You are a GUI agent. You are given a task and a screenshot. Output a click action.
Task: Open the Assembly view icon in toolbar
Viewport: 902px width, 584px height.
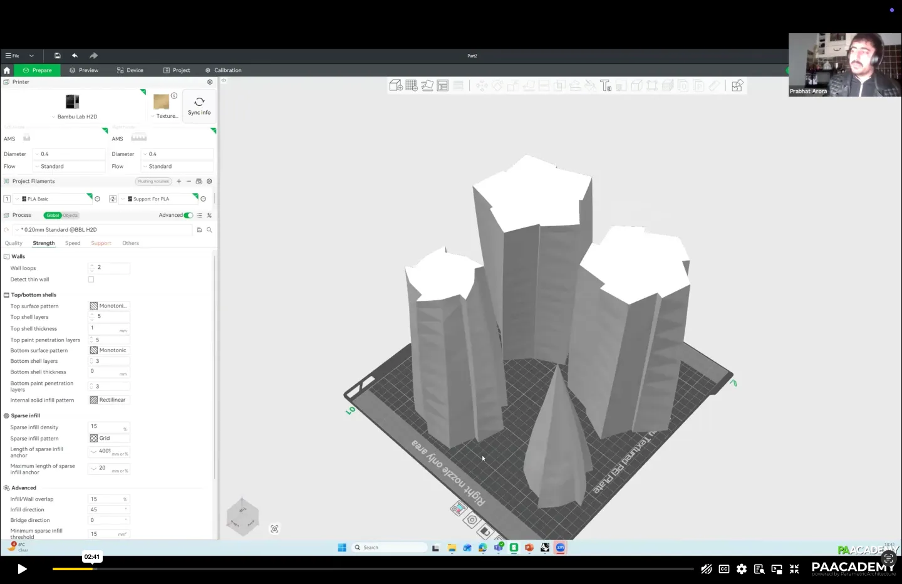[x=737, y=86]
